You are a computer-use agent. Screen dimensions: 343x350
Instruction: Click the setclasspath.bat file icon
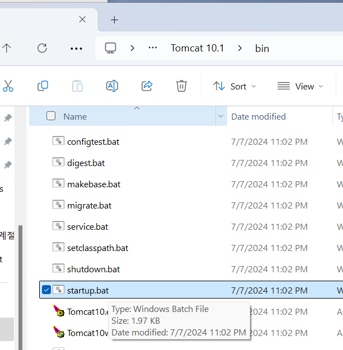click(59, 247)
